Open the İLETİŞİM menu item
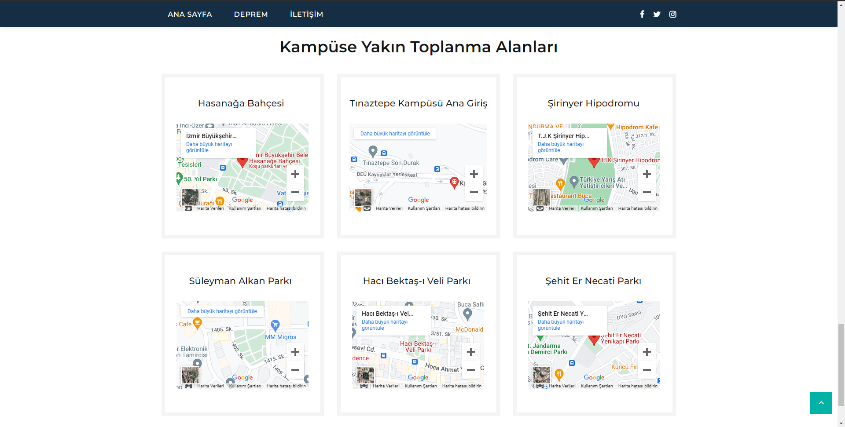845x427 pixels. [x=306, y=14]
